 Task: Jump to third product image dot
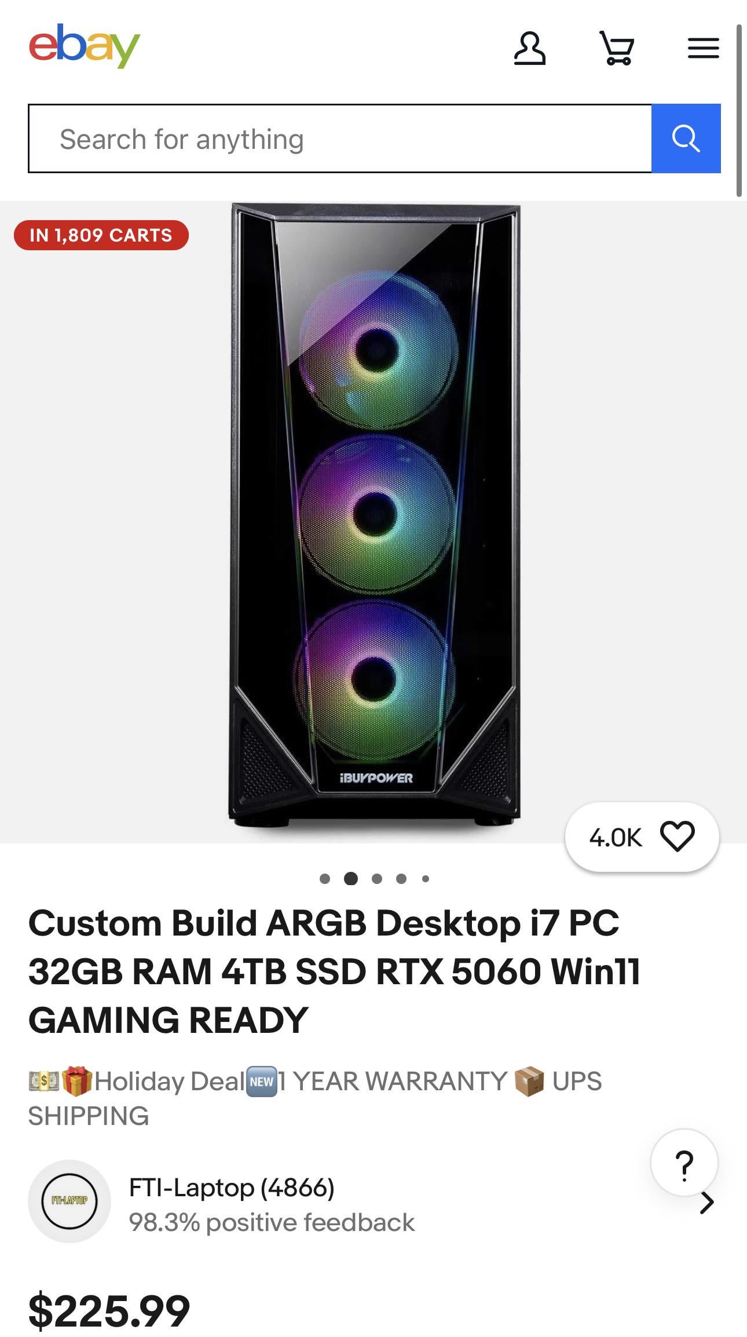377,879
